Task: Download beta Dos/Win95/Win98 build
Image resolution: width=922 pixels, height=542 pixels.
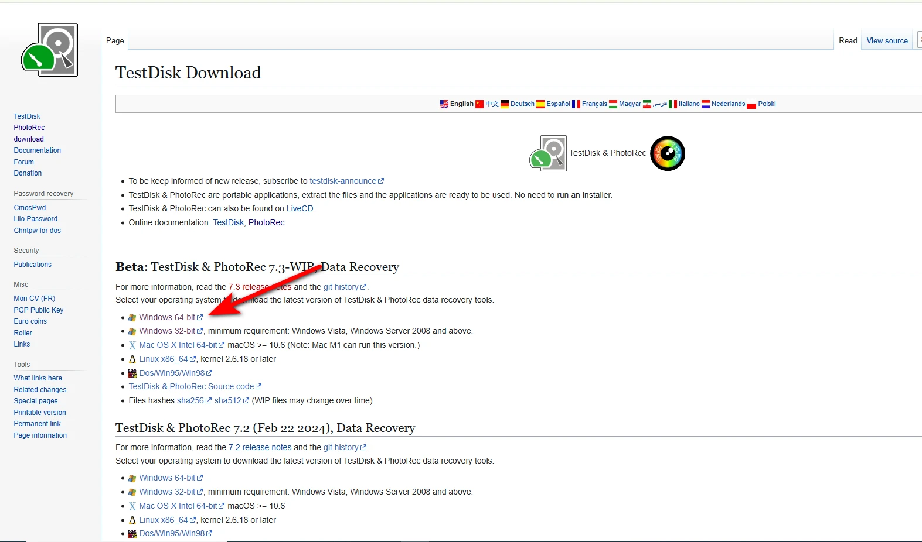Action: coord(175,373)
